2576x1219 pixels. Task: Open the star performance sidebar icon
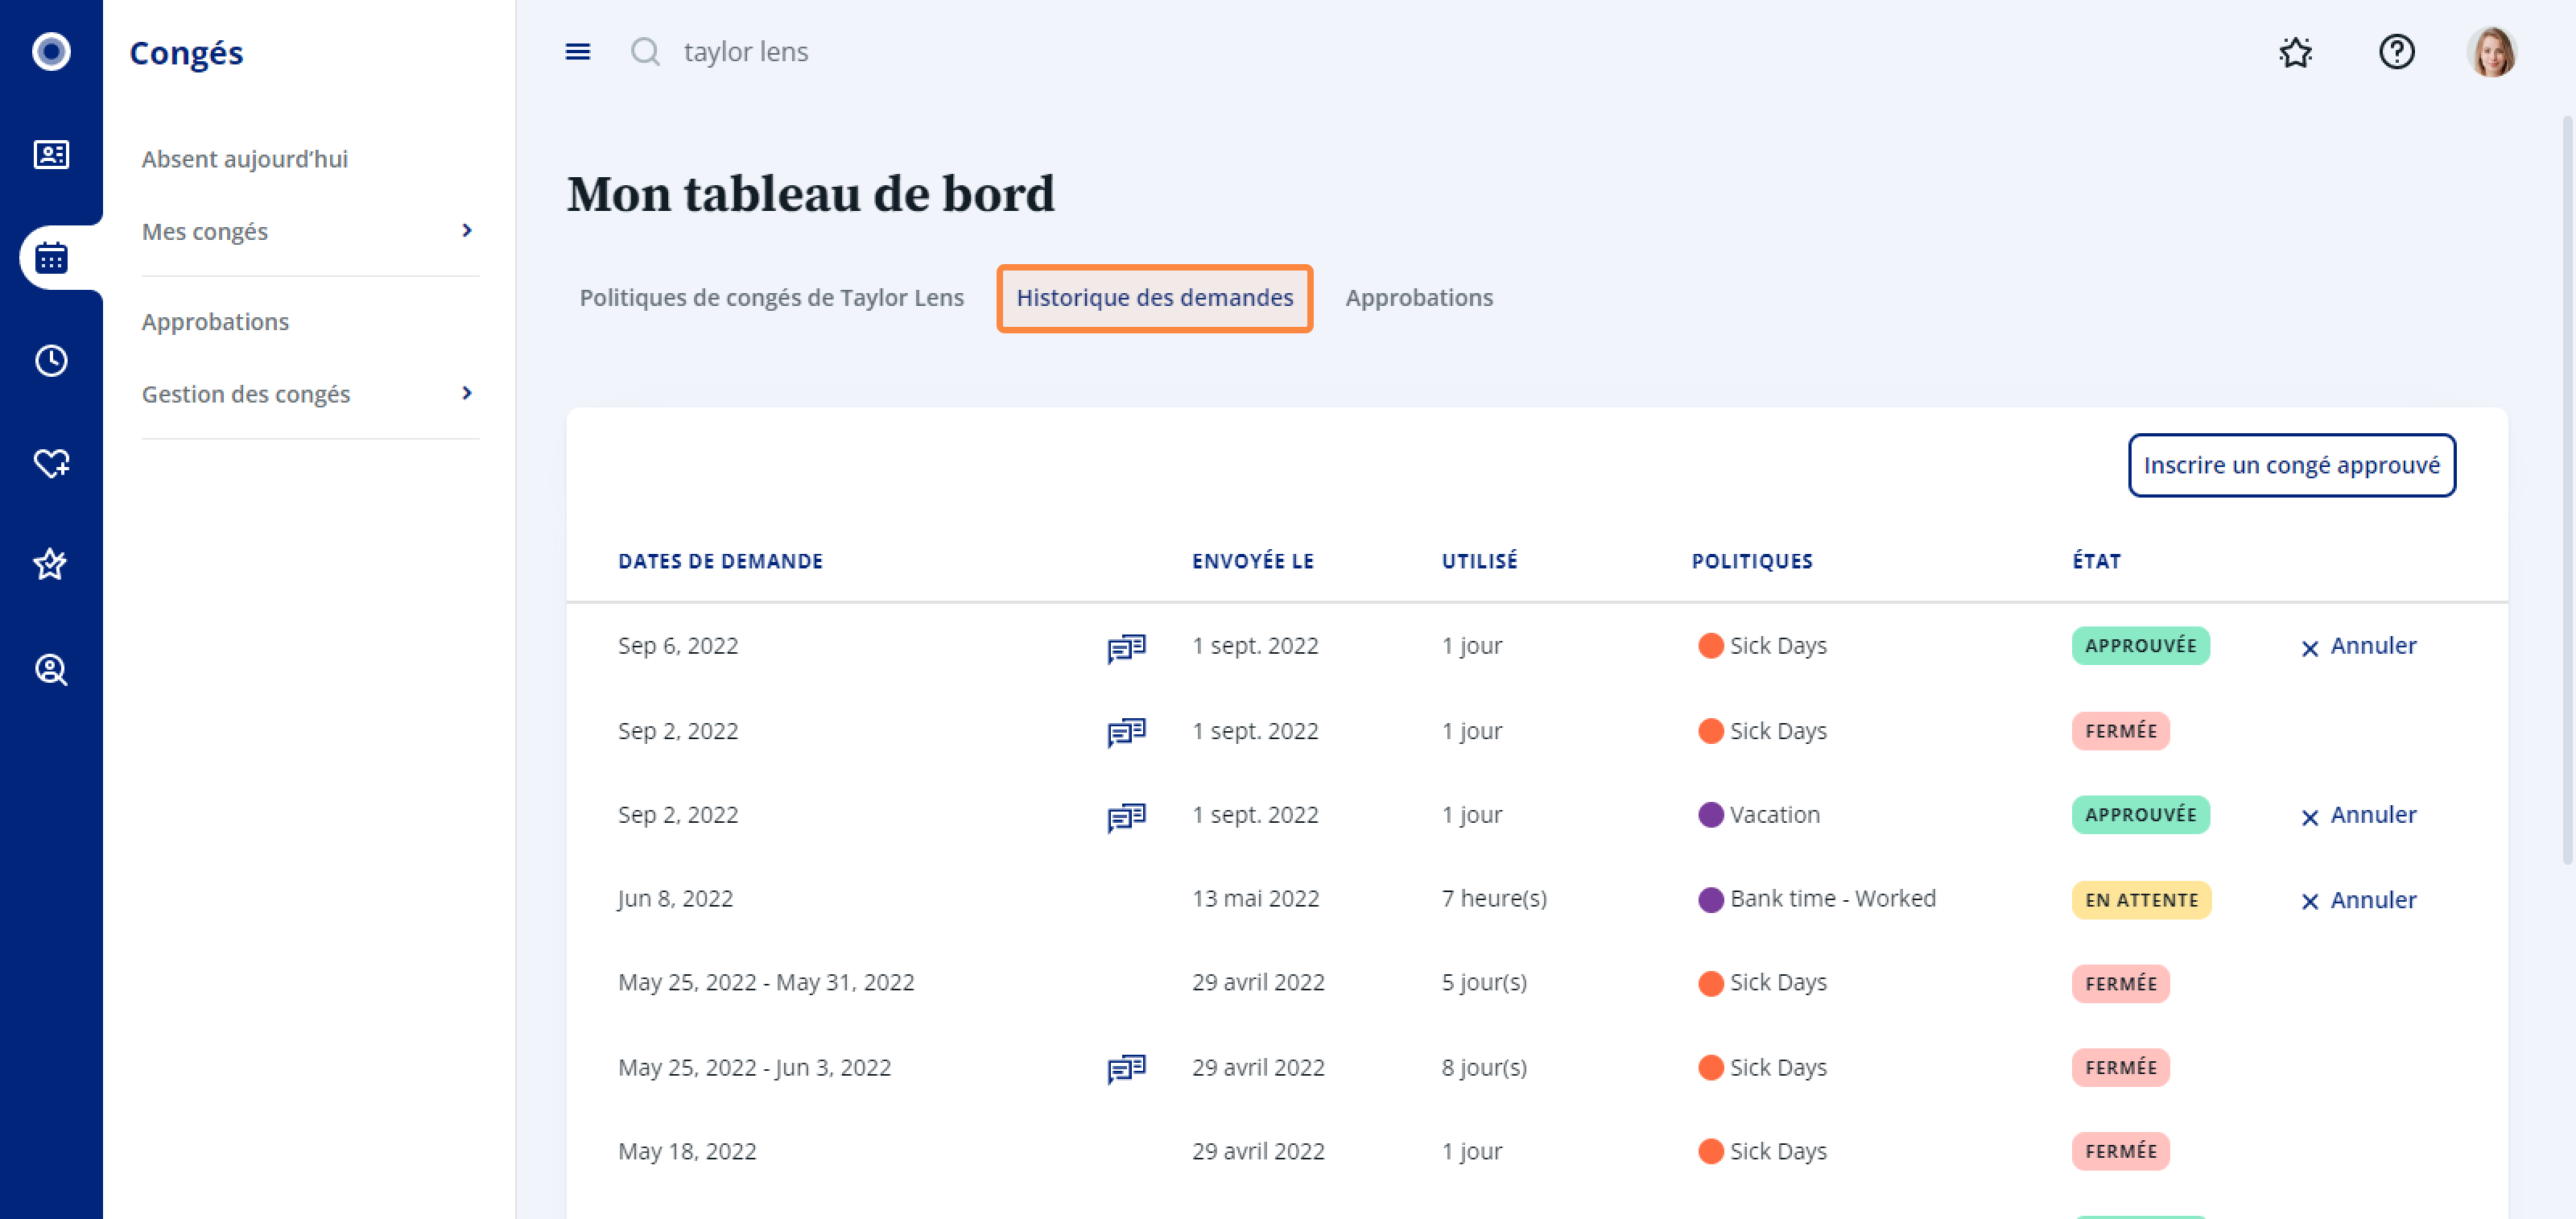pos(51,565)
